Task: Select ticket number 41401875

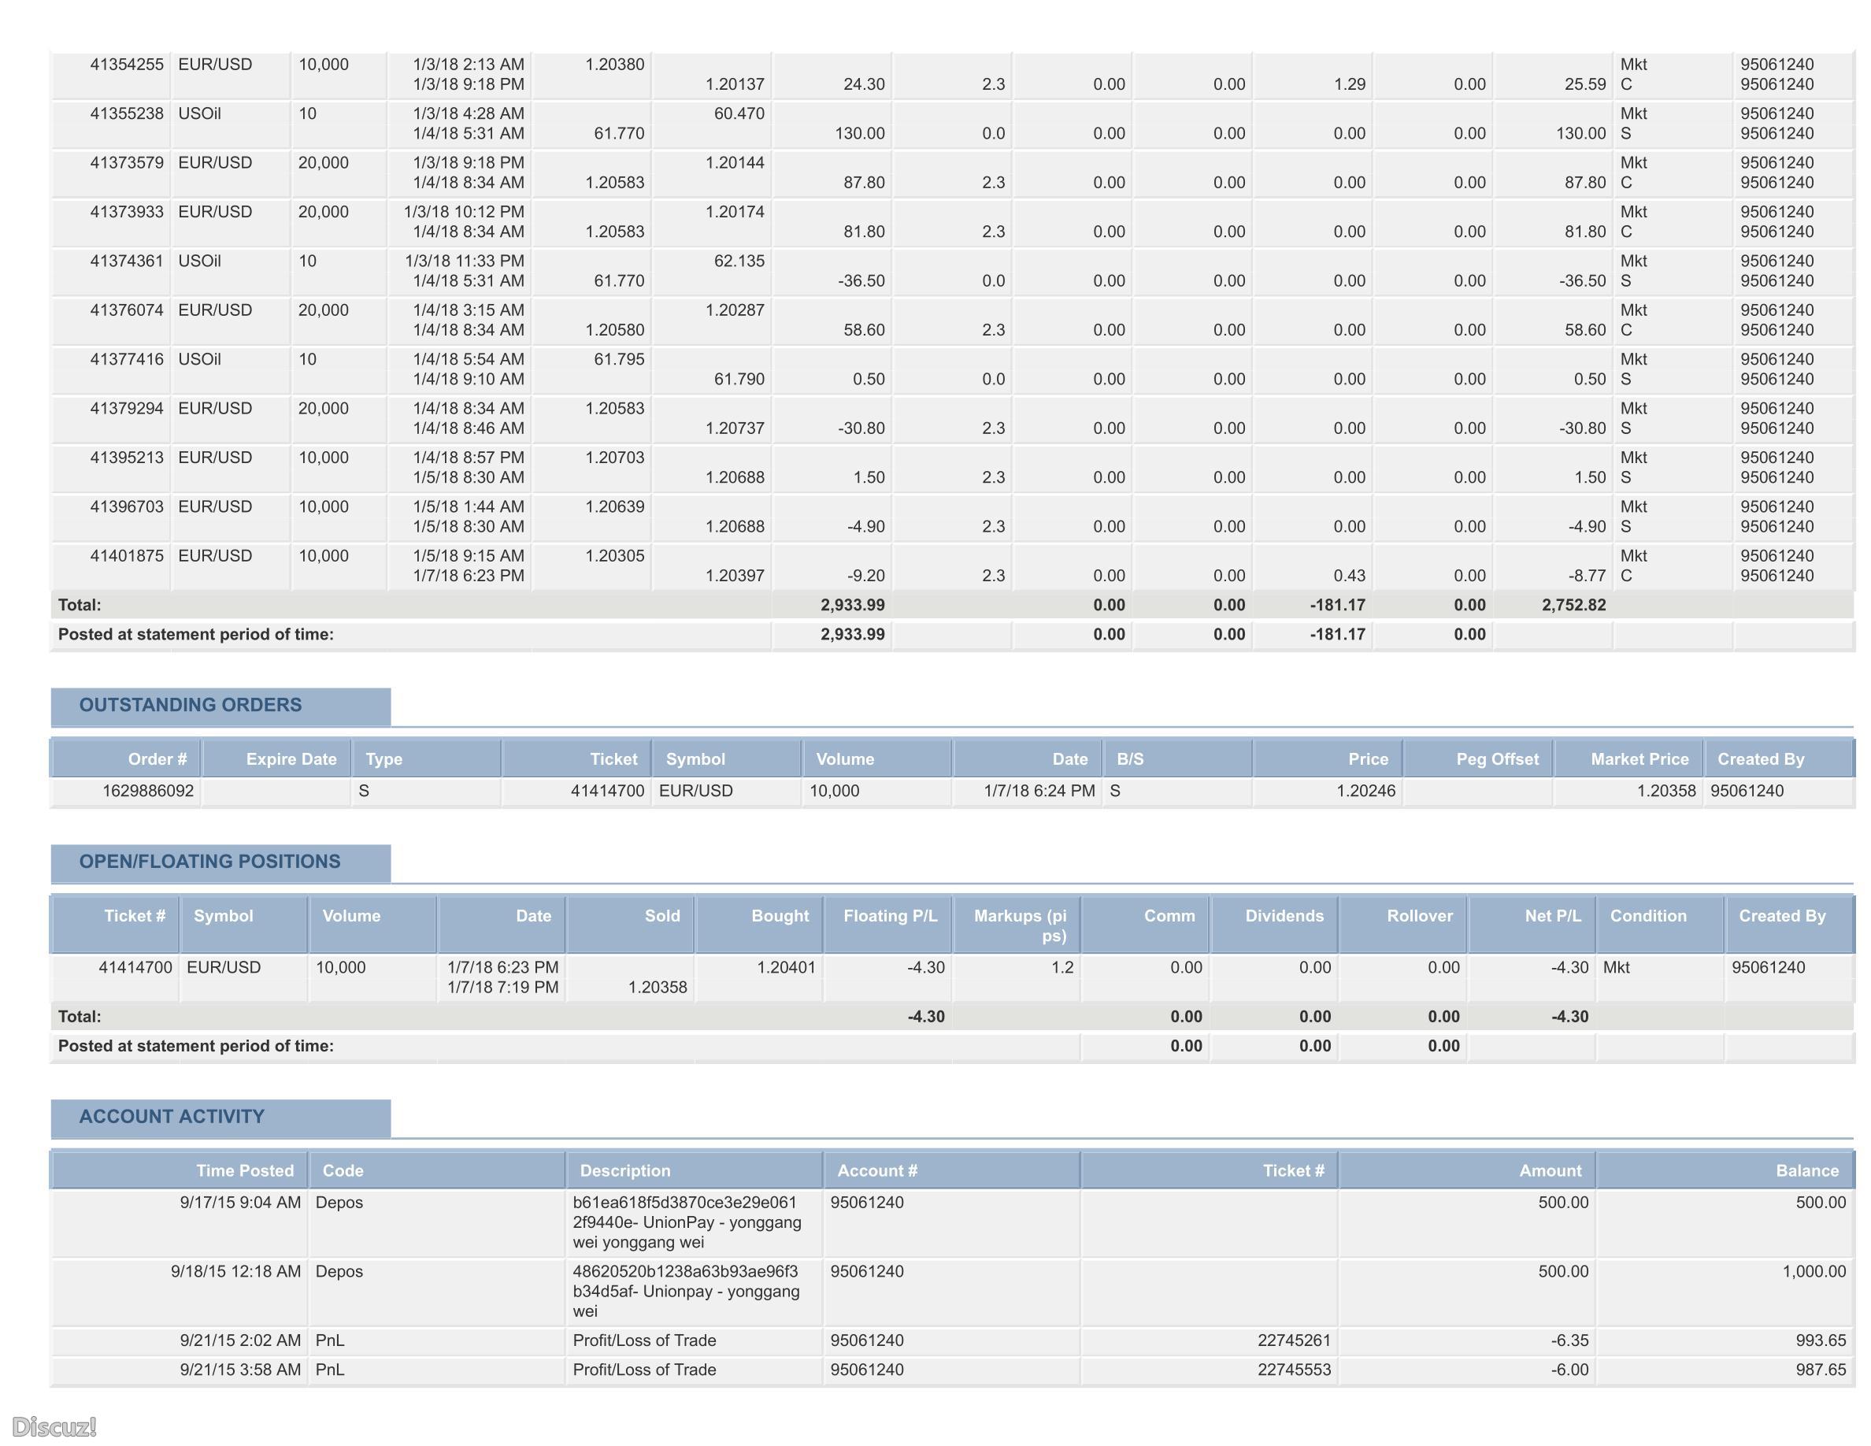Action: pos(127,556)
